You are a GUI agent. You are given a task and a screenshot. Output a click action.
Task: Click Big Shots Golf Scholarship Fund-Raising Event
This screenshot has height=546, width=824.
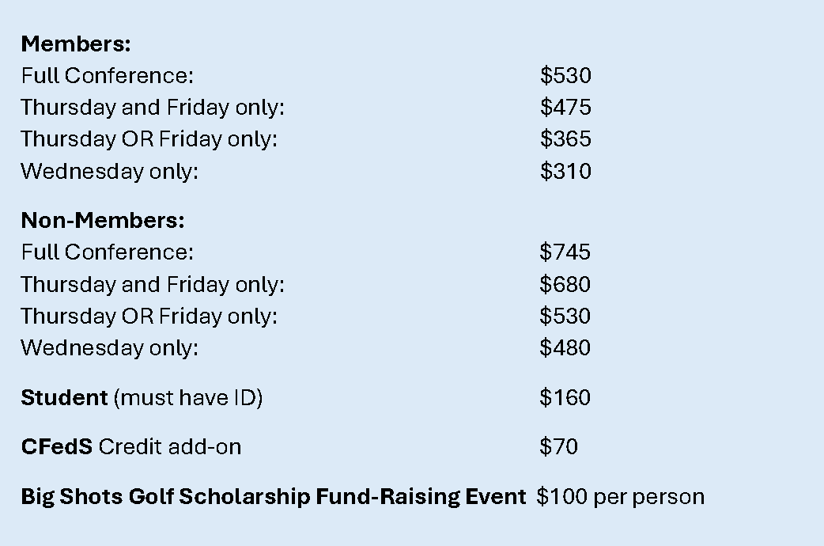coord(274,497)
